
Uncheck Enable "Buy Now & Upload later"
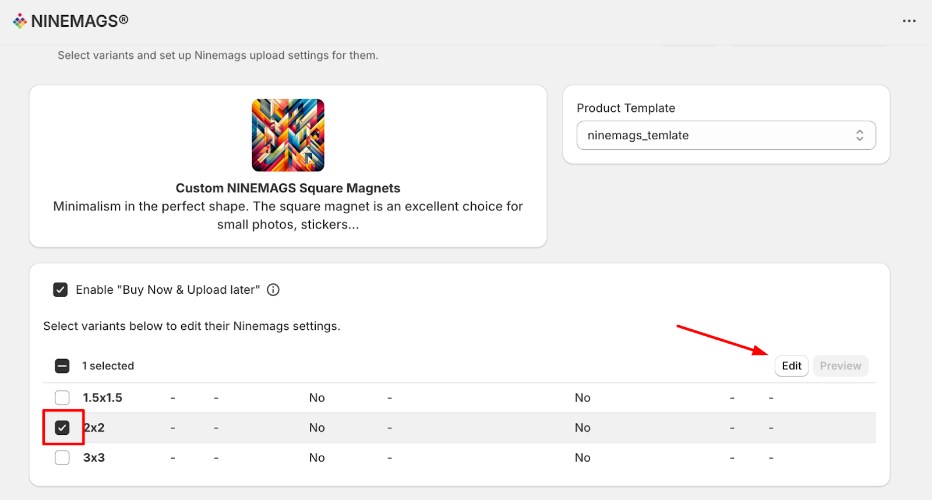[x=61, y=290]
